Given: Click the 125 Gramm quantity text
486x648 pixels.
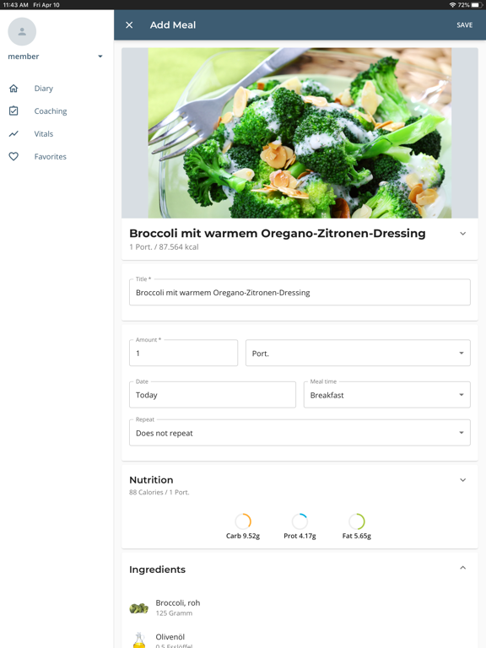Looking at the screenshot, I should (x=174, y=613).
